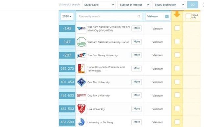
Task: Click More for Hue University
Action: (137, 109)
